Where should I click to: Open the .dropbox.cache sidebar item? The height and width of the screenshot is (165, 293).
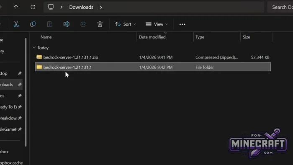pos(11,162)
